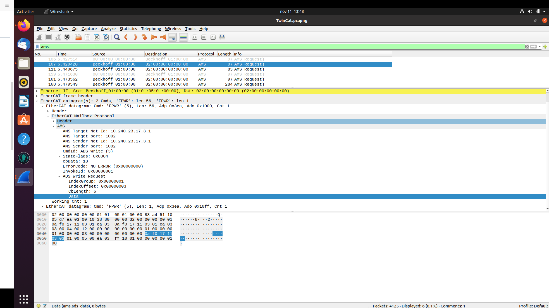Collapse the ADS Write Request node
This screenshot has width=549, height=308.
(59, 176)
